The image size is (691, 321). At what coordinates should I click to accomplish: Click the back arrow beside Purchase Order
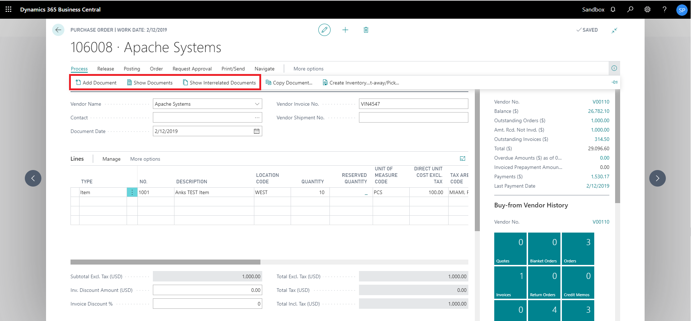(x=58, y=30)
